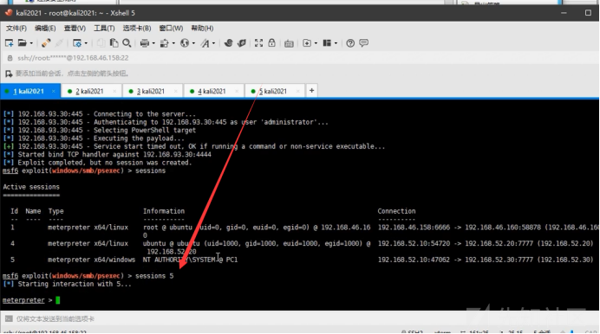Click the Xftp swirl icon
The image size is (600, 334).
click(x=228, y=43)
